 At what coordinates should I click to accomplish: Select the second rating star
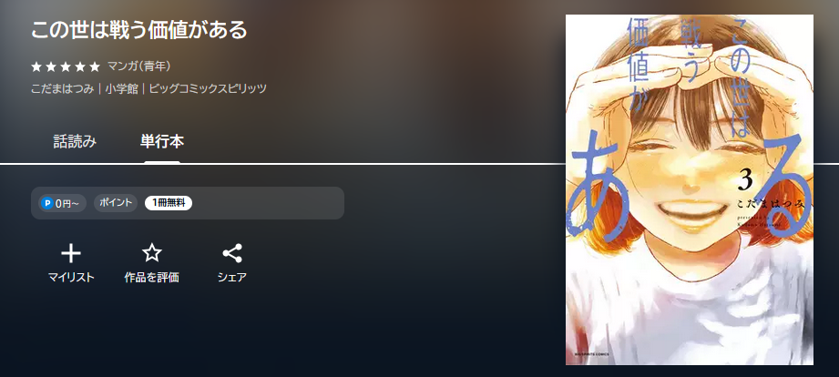pos(51,66)
